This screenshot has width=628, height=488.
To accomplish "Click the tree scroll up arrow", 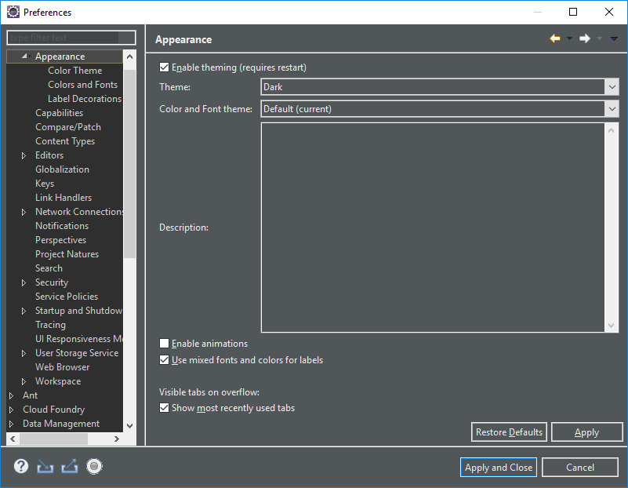I will (129, 56).
